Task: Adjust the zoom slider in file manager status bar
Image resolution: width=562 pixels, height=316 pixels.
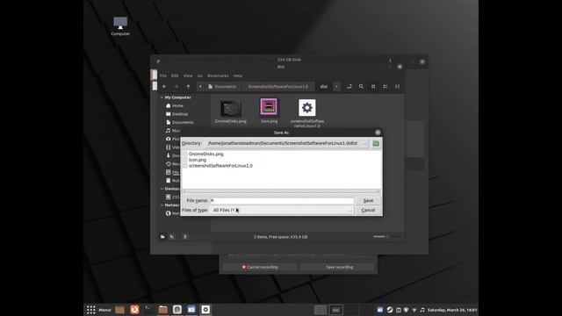Action: tap(387, 237)
